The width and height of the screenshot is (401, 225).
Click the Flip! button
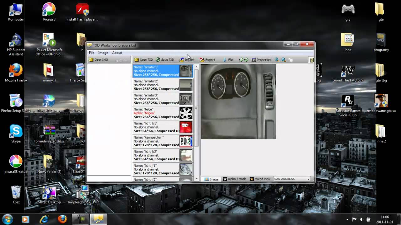pos(228,60)
